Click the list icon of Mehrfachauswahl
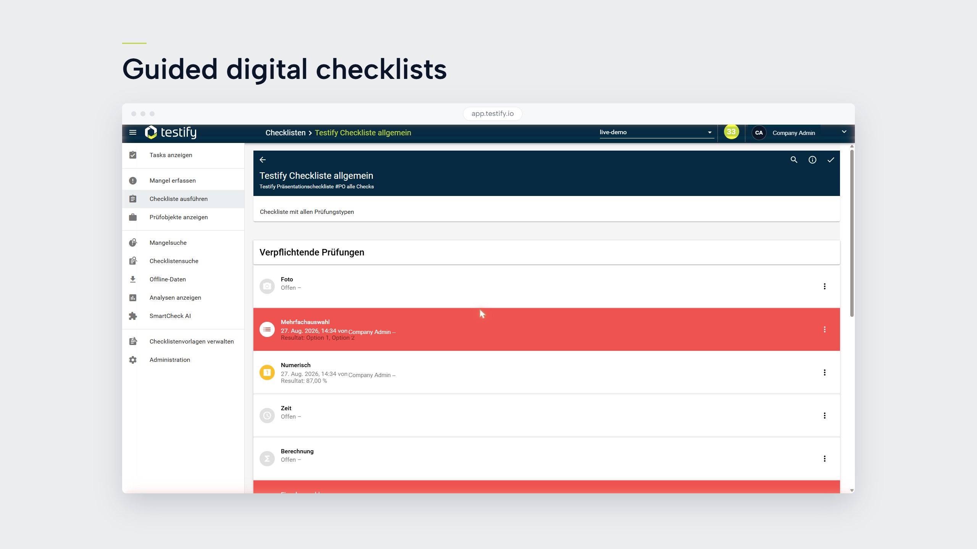The height and width of the screenshot is (549, 977). click(x=267, y=329)
